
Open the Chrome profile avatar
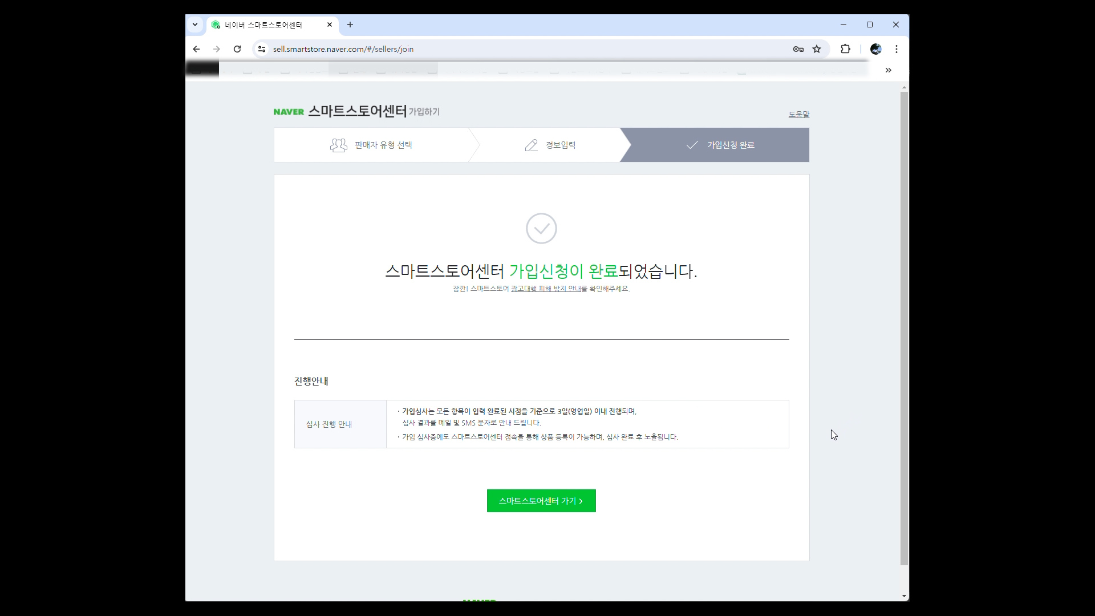[876, 49]
